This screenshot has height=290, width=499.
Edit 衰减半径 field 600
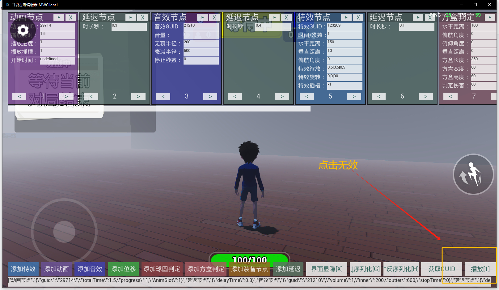[x=201, y=52]
